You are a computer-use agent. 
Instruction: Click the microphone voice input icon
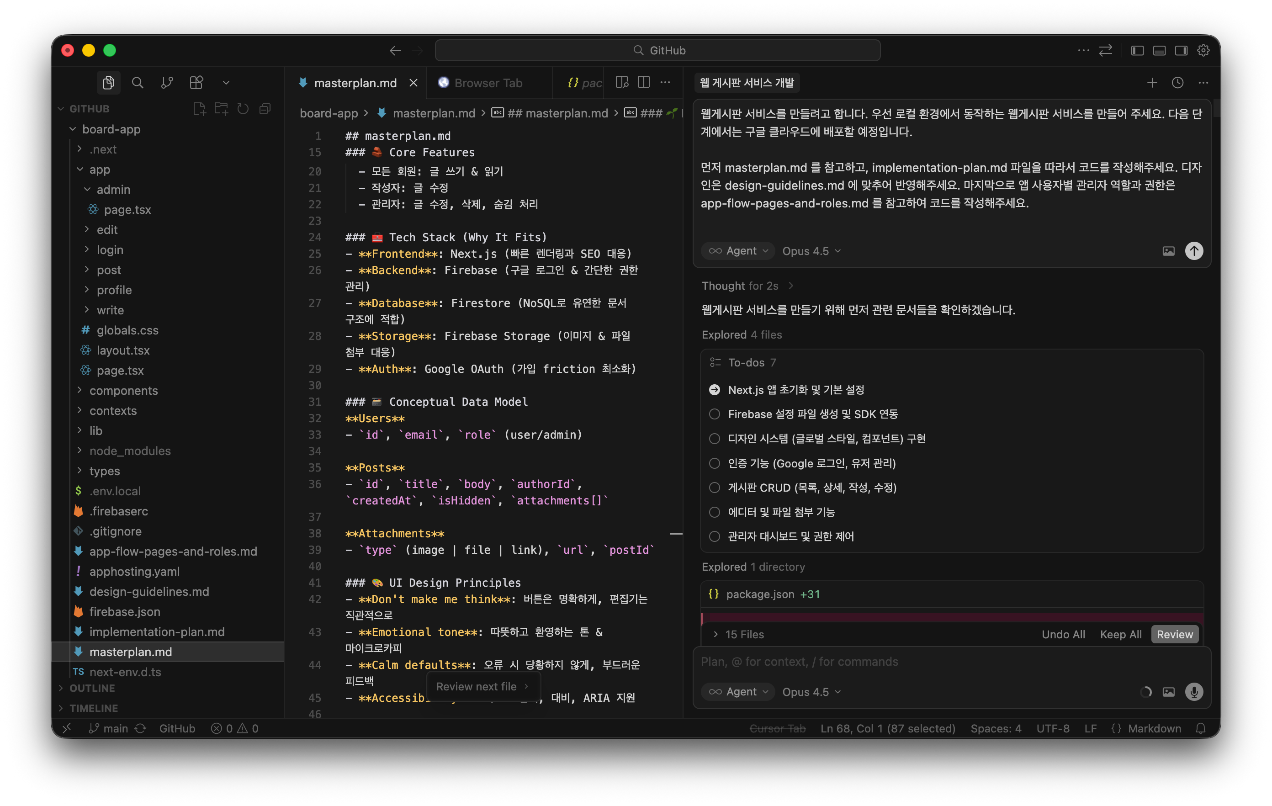tap(1194, 692)
